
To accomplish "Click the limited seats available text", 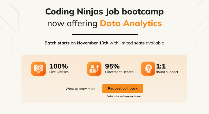I will pyautogui.click(x=142, y=43).
